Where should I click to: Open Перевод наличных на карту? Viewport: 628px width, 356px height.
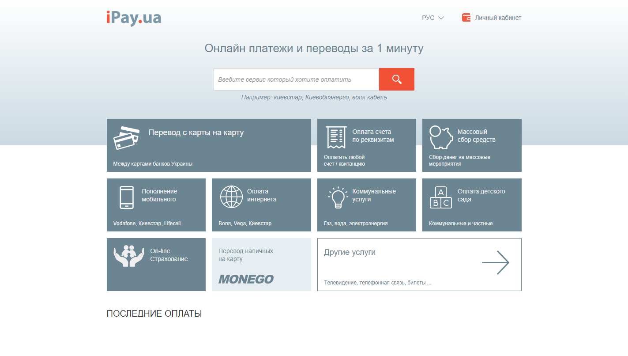point(246,255)
